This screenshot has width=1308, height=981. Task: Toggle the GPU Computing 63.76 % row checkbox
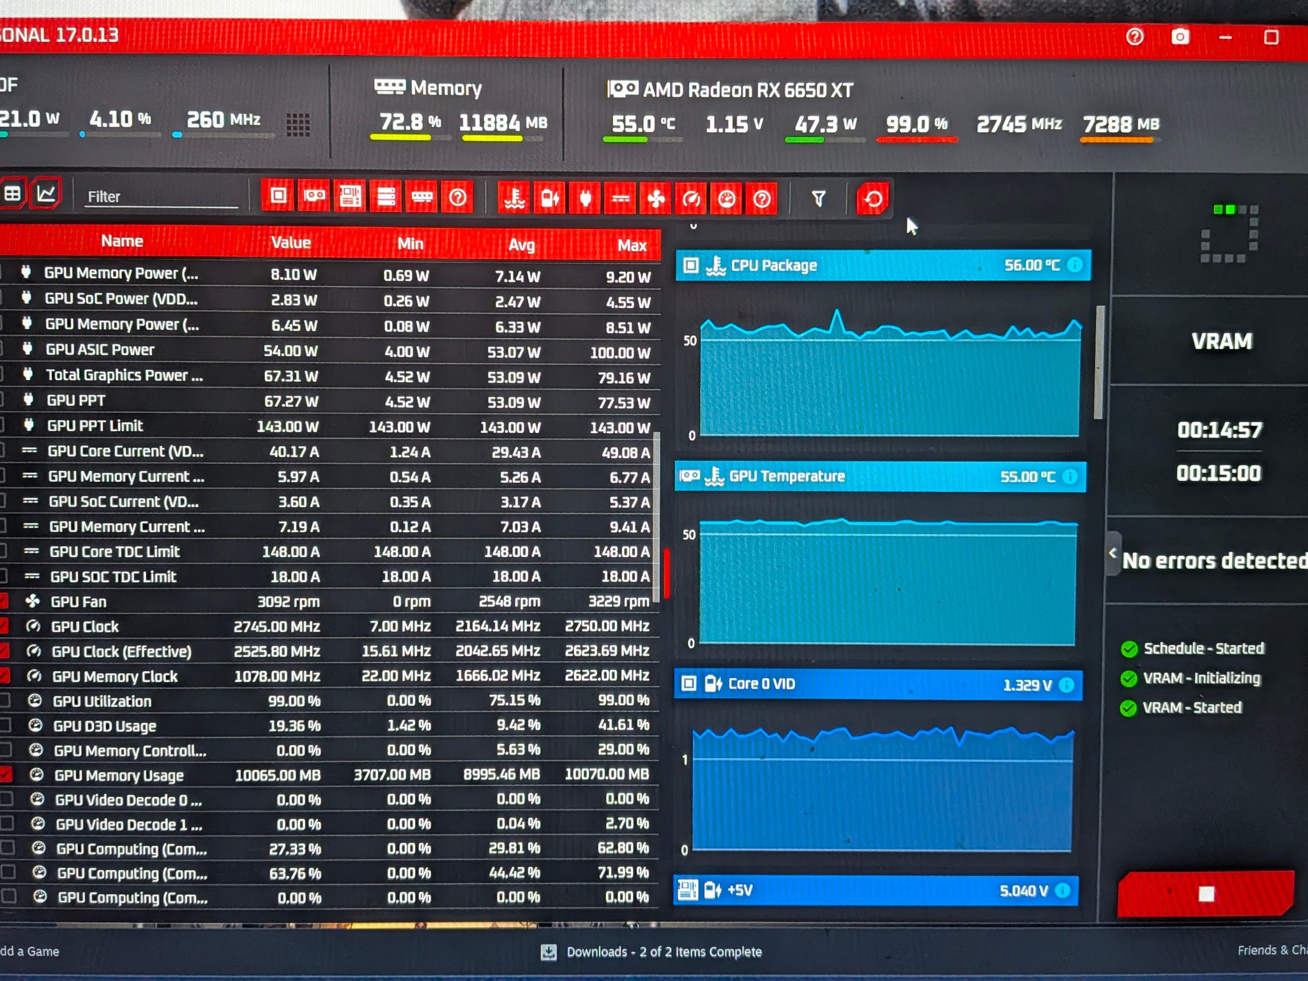point(8,872)
